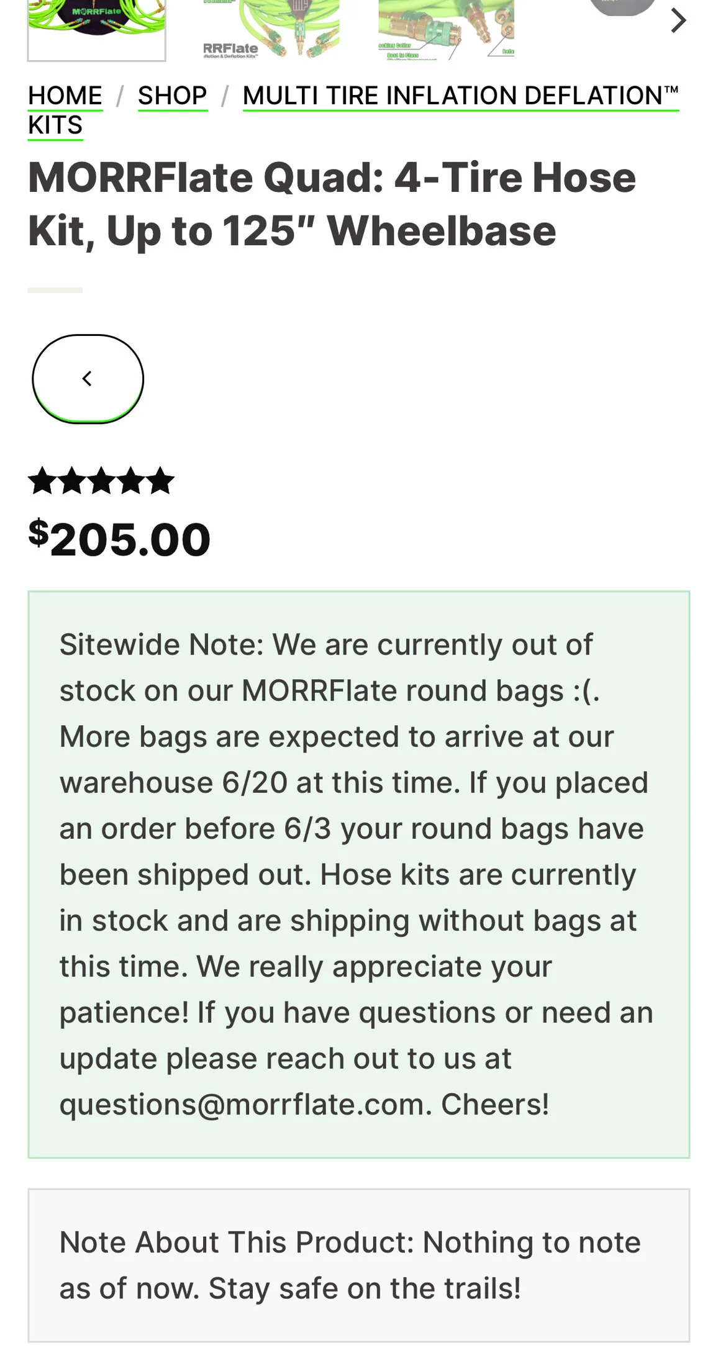
Task: Open the SHOP breadcrumb link
Action: (x=172, y=96)
